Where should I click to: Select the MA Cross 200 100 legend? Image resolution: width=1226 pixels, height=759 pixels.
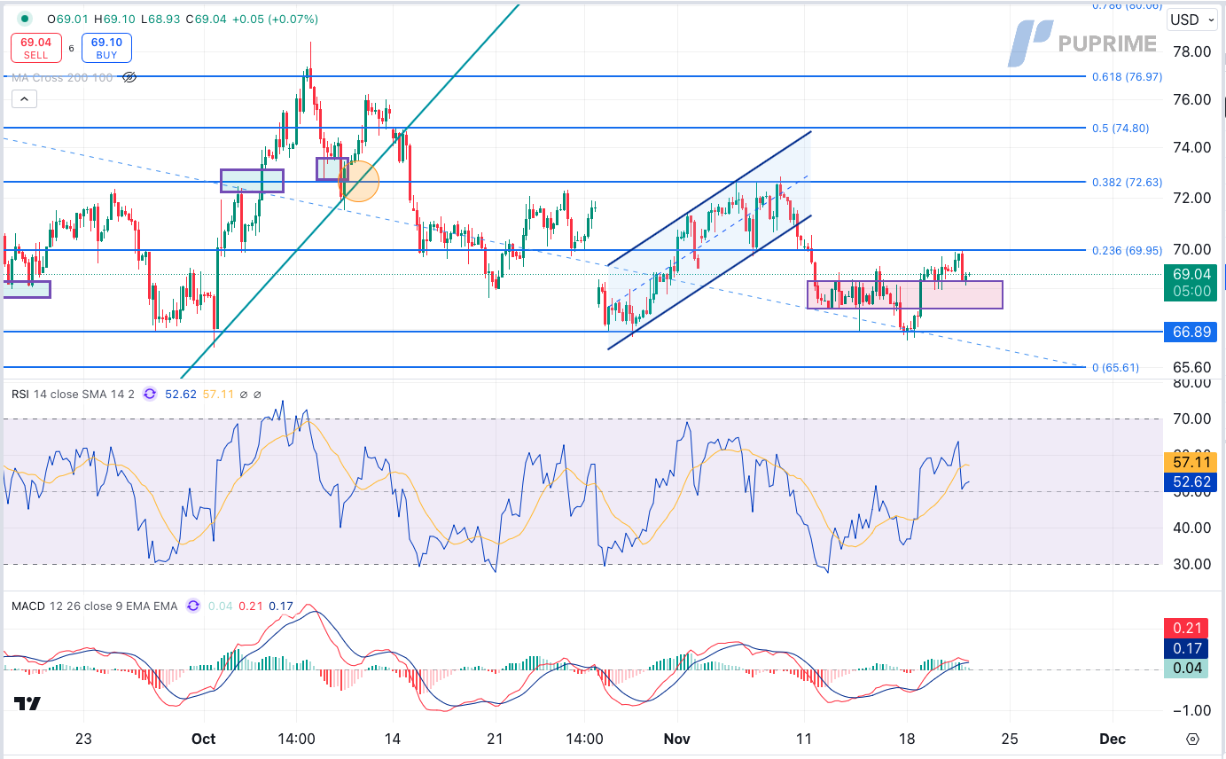coord(62,77)
